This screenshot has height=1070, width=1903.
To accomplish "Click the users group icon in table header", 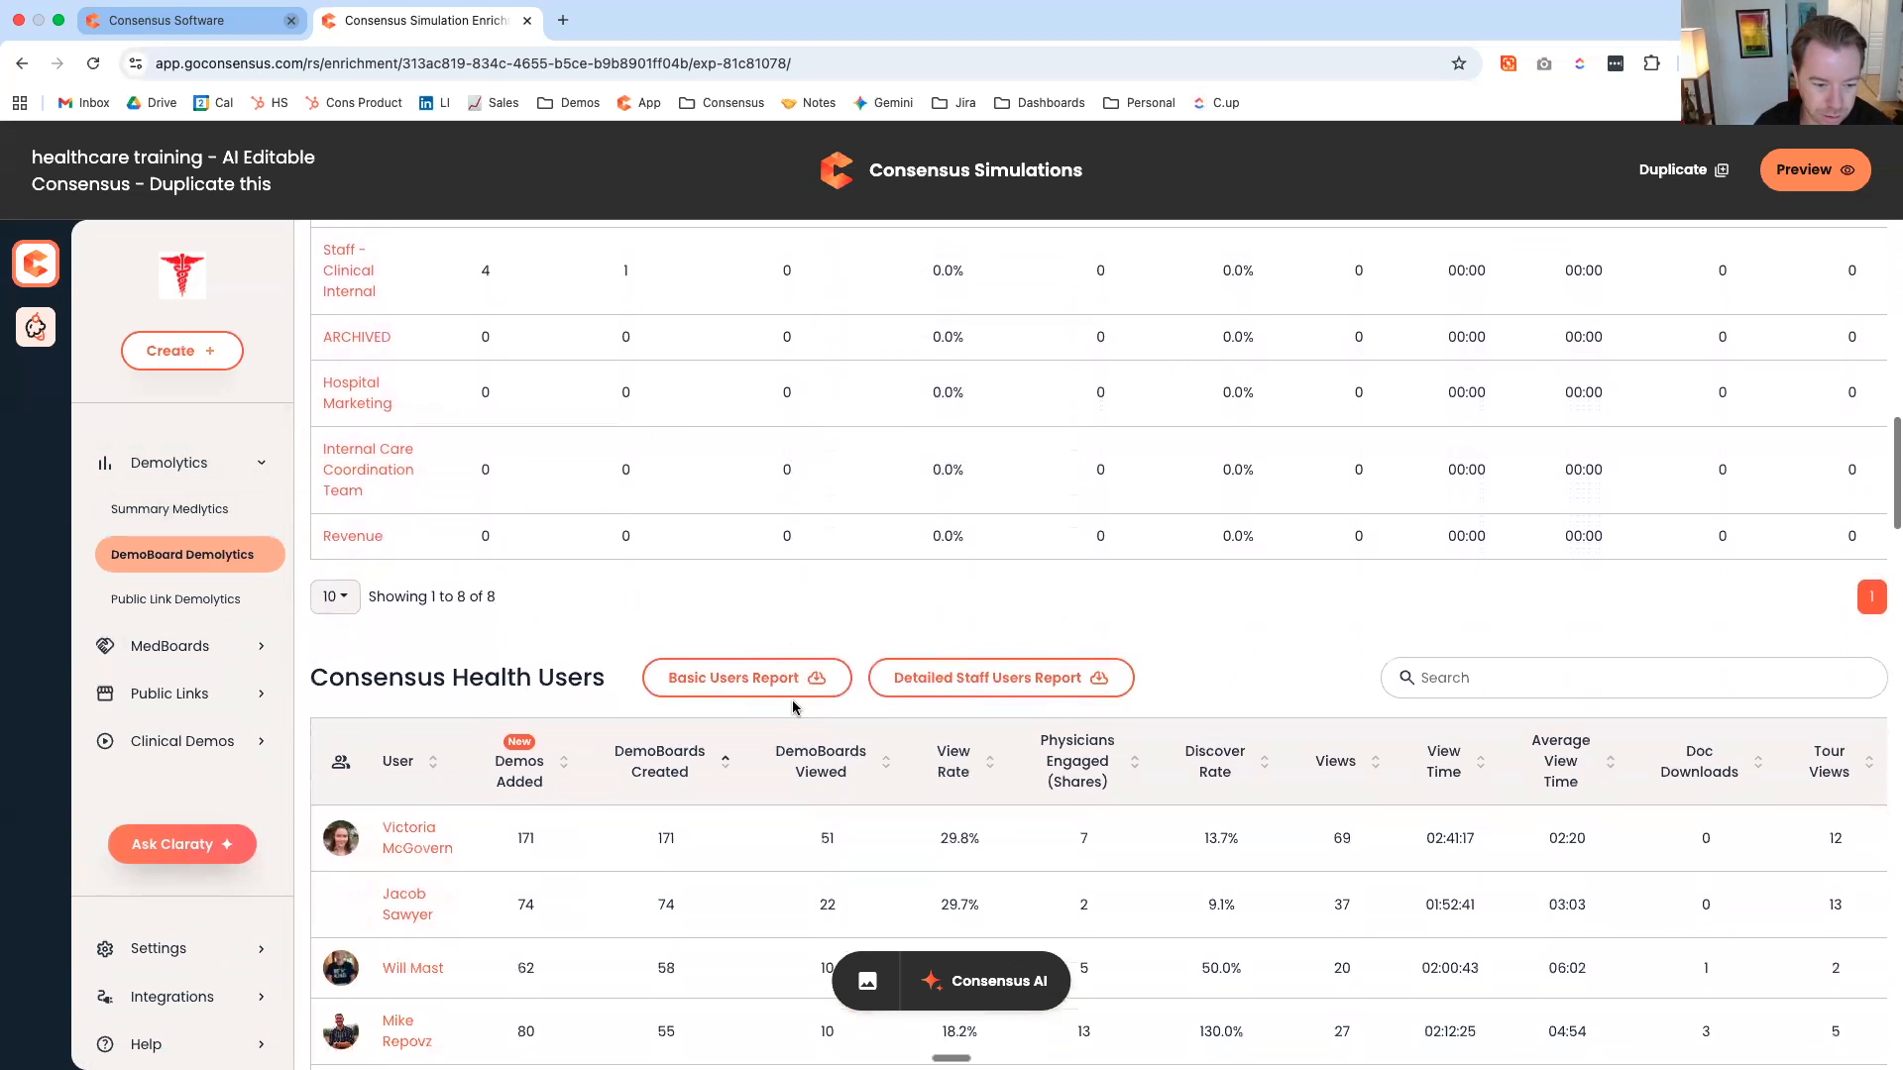I will click(341, 762).
